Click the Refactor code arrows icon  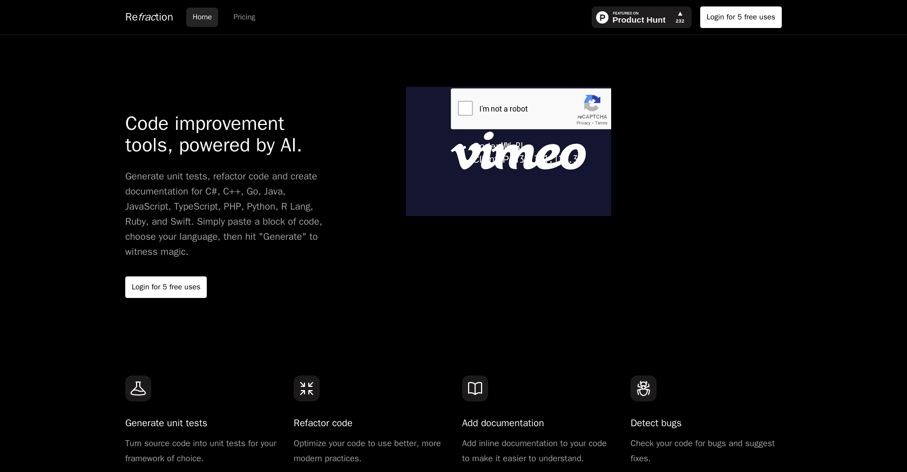[307, 388]
